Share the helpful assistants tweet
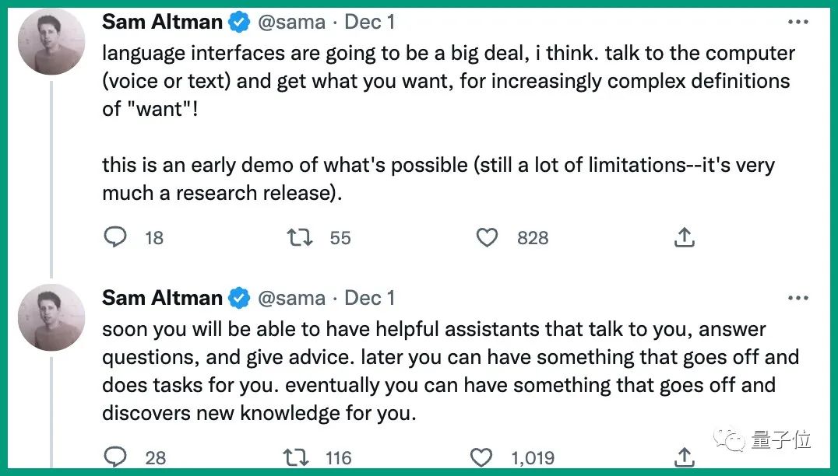Screen dimensions: 838x476 (684, 457)
